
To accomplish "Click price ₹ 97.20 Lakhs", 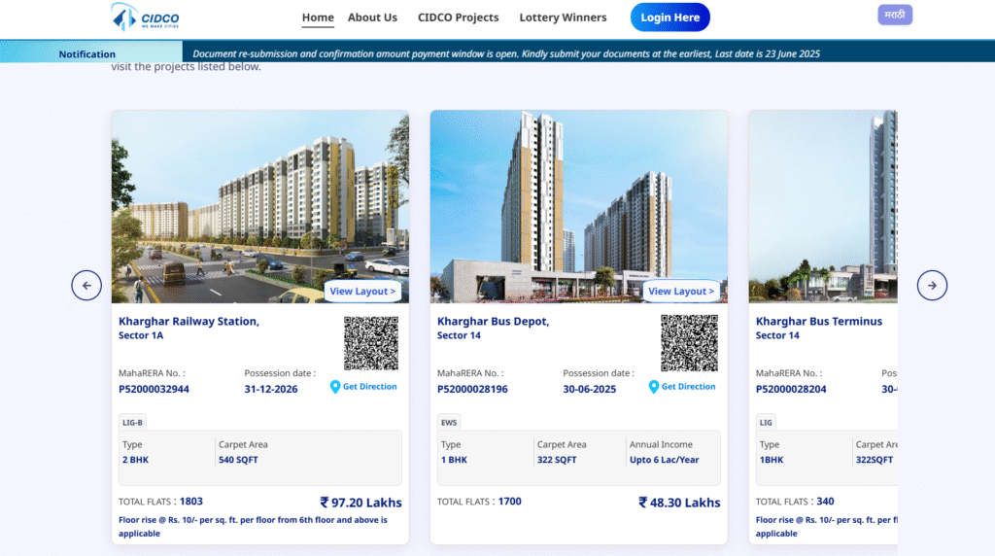I will pyautogui.click(x=360, y=503).
